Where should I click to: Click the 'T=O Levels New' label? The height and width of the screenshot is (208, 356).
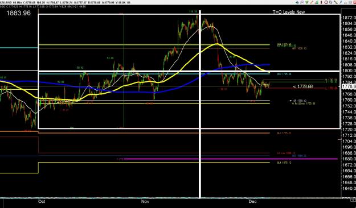pos(289,12)
